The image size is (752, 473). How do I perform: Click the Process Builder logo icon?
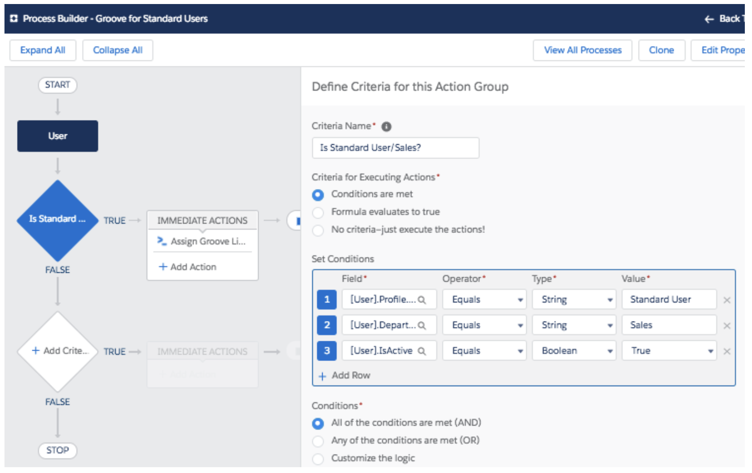(x=14, y=18)
